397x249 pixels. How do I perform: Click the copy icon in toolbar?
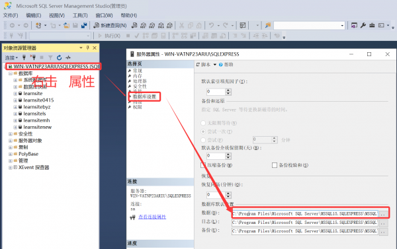coord(191,25)
